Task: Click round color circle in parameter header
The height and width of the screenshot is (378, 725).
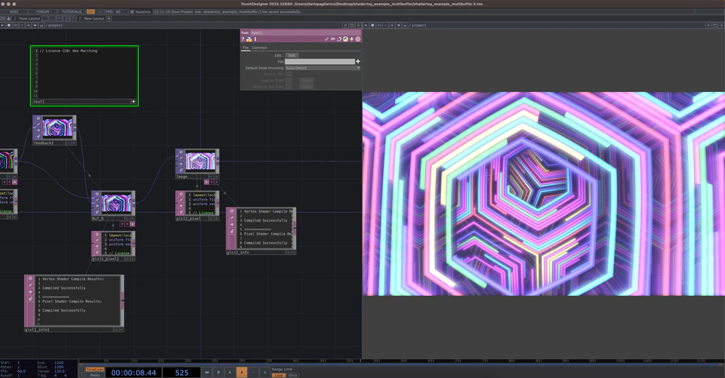Action: click(358, 39)
